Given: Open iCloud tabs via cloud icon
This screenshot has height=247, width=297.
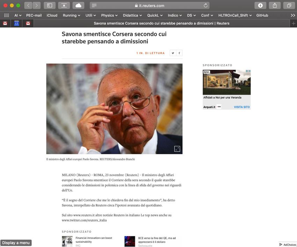Looking at the screenshot, I should point(78,6).
